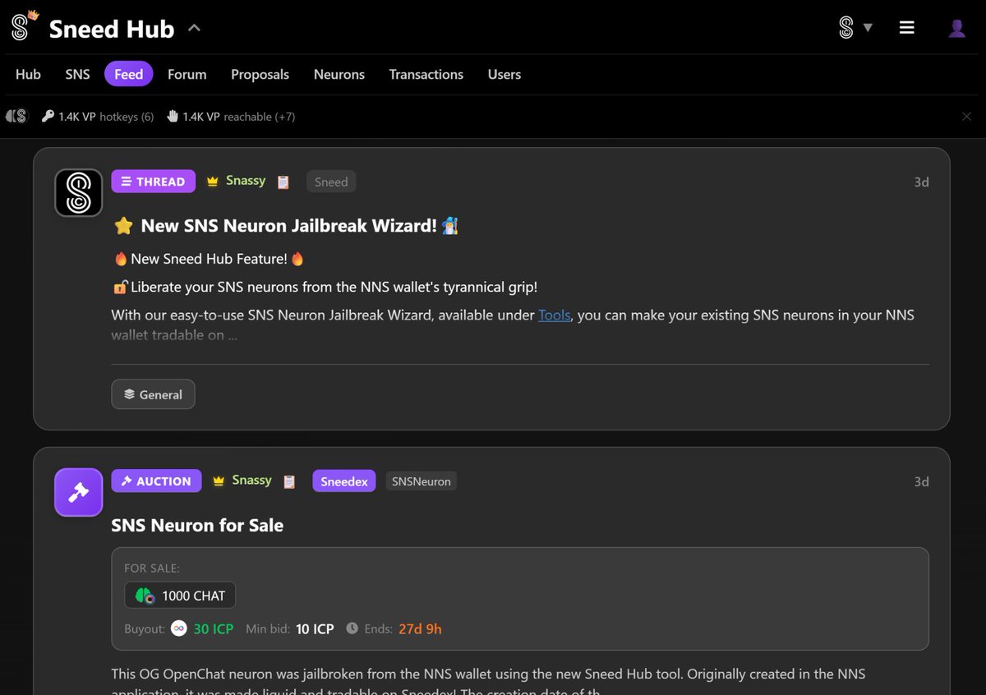Click the THREAD badge
Viewport: 986px width, 695px height.
pos(153,182)
